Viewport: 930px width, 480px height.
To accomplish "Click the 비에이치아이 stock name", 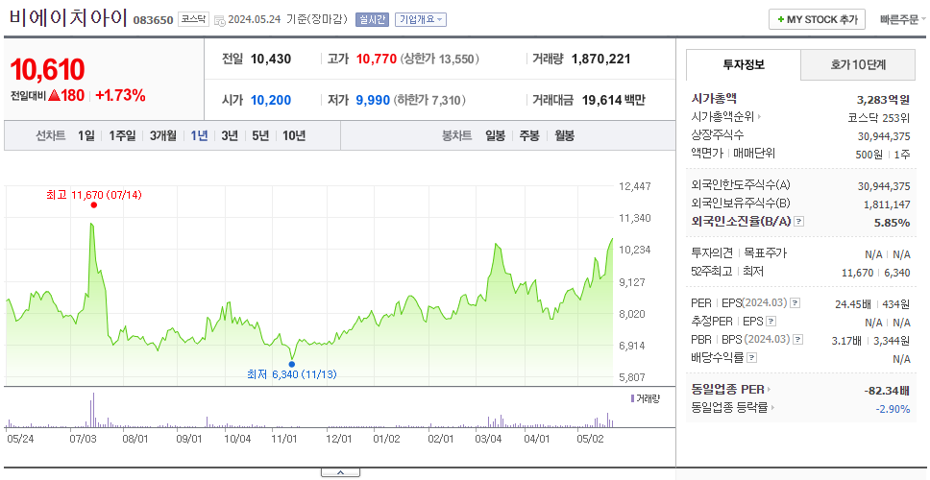I will click(x=68, y=18).
